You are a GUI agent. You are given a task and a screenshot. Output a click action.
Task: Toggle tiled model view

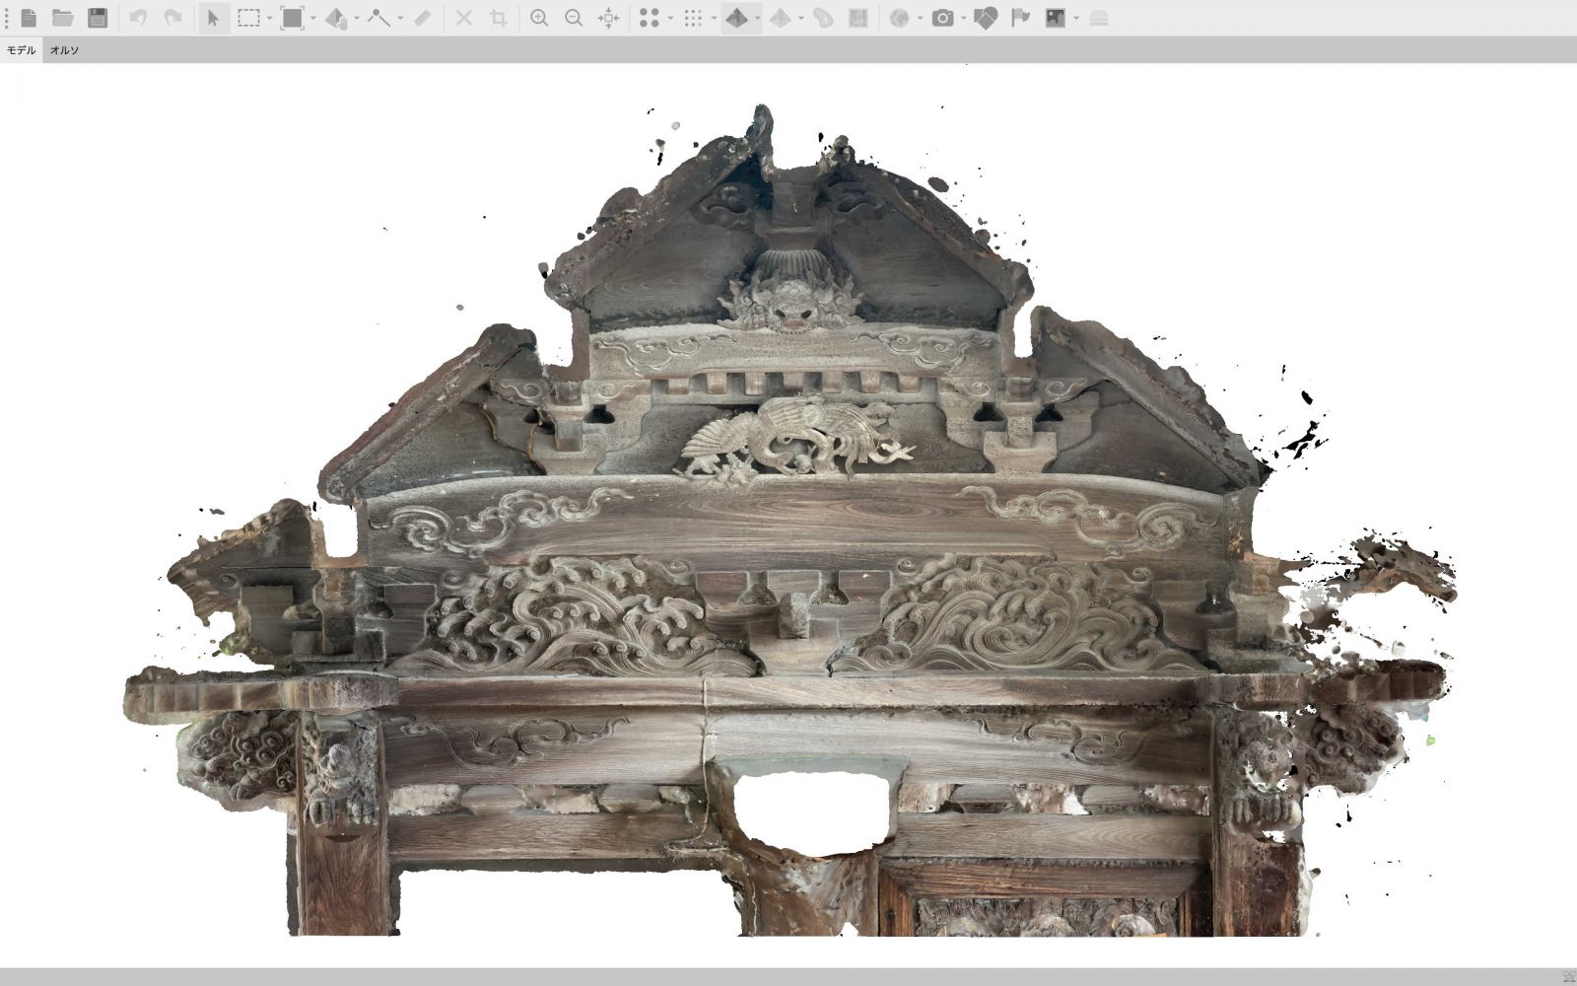780,18
